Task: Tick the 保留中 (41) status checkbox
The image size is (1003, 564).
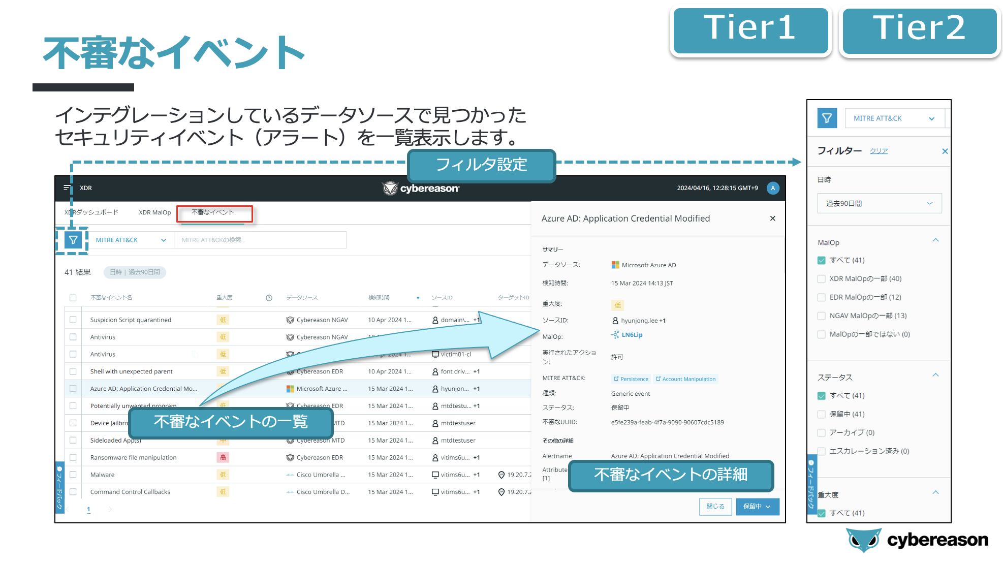Action: coord(821,414)
